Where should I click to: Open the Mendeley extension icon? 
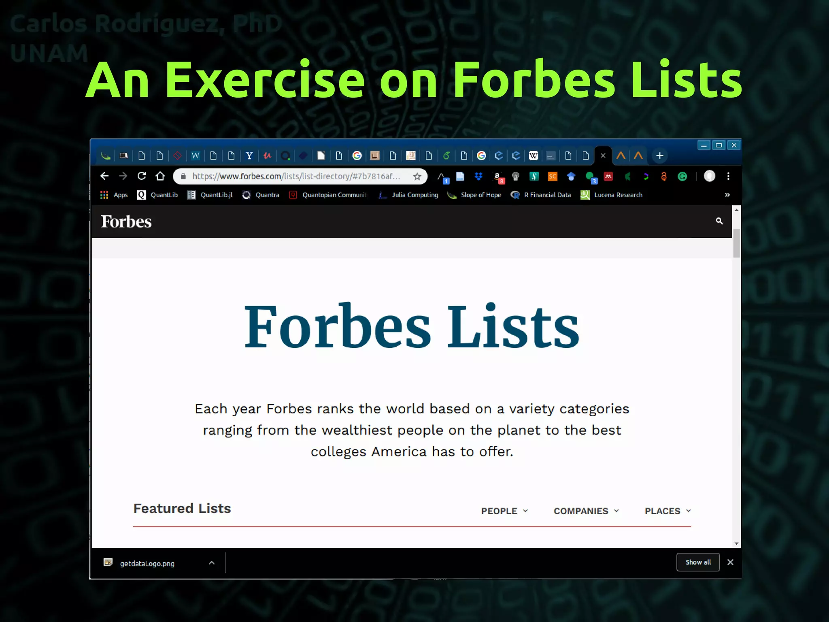coord(608,176)
